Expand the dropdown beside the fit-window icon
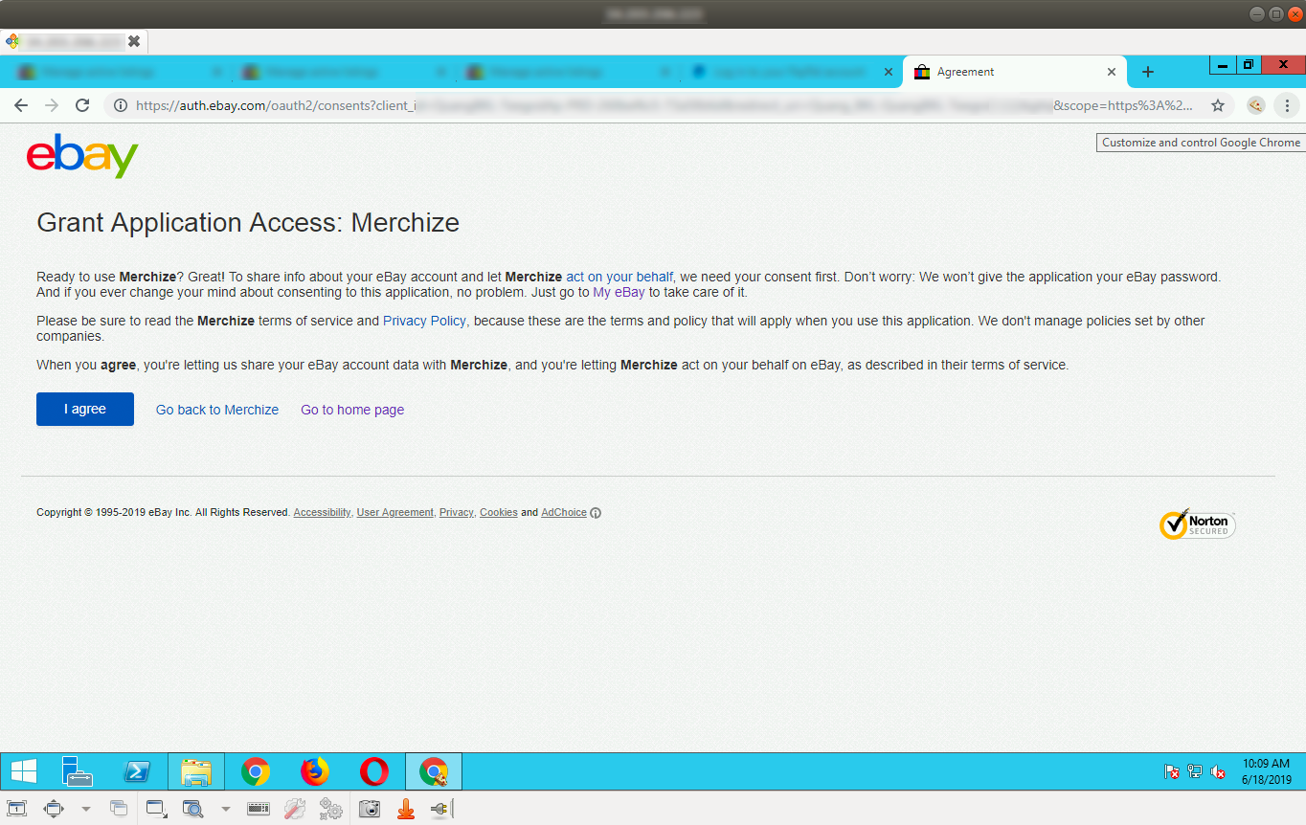1306x825 pixels. tap(86, 809)
